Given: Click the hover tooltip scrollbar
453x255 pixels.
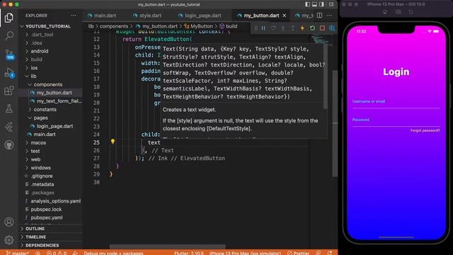Looking at the screenshot, I should tap(326, 76).
